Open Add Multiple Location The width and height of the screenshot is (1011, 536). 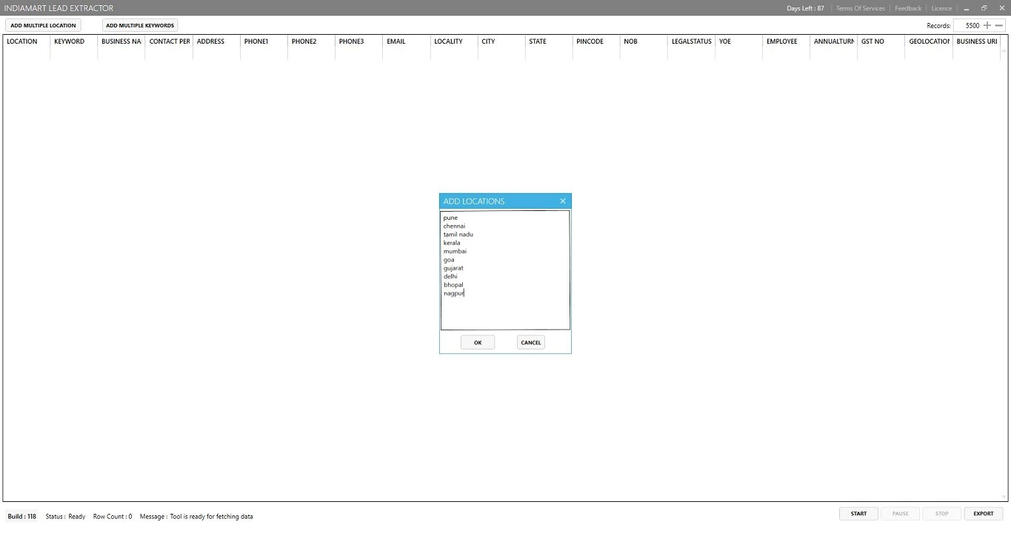(43, 25)
